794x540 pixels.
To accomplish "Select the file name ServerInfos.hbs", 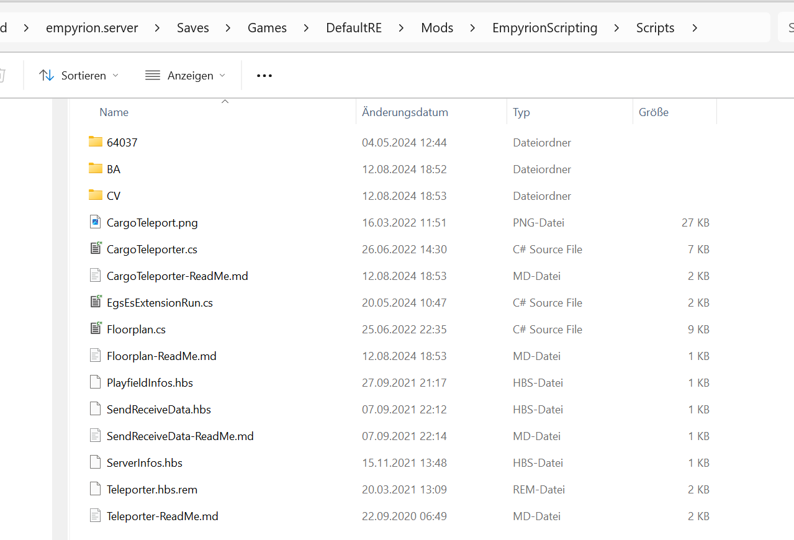I will click(x=145, y=462).
